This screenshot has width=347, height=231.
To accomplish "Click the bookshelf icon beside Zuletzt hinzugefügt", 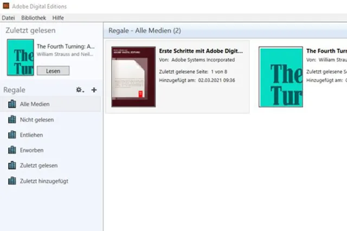I will [x=12, y=181].
